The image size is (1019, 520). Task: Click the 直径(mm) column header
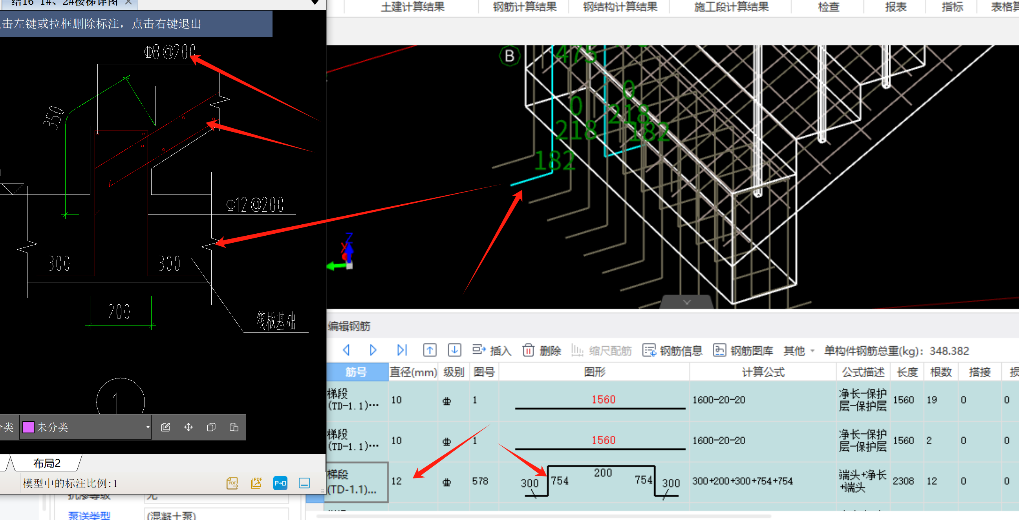click(413, 372)
